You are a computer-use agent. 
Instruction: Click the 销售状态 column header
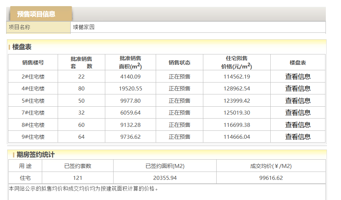pyautogui.click(x=179, y=62)
